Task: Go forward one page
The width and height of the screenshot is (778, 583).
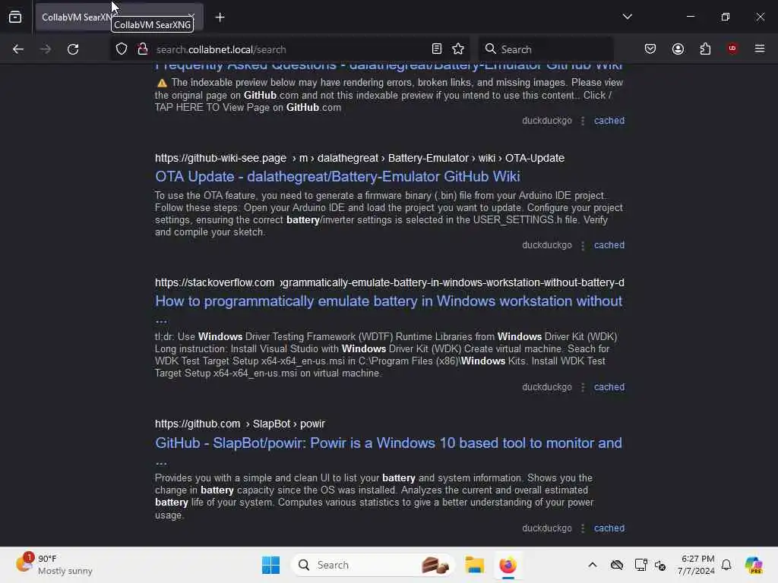Action: pos(45,49)
